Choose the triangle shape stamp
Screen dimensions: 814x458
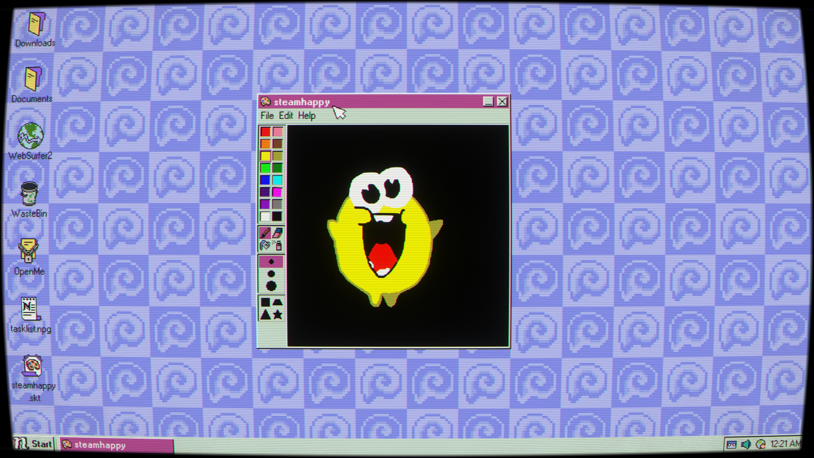coord(265,315)
